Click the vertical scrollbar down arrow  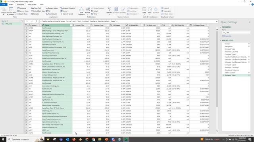click(217, 131)
